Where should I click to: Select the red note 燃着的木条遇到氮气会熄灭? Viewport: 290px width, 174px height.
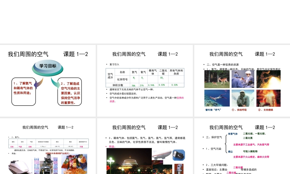tap(57, 153)
